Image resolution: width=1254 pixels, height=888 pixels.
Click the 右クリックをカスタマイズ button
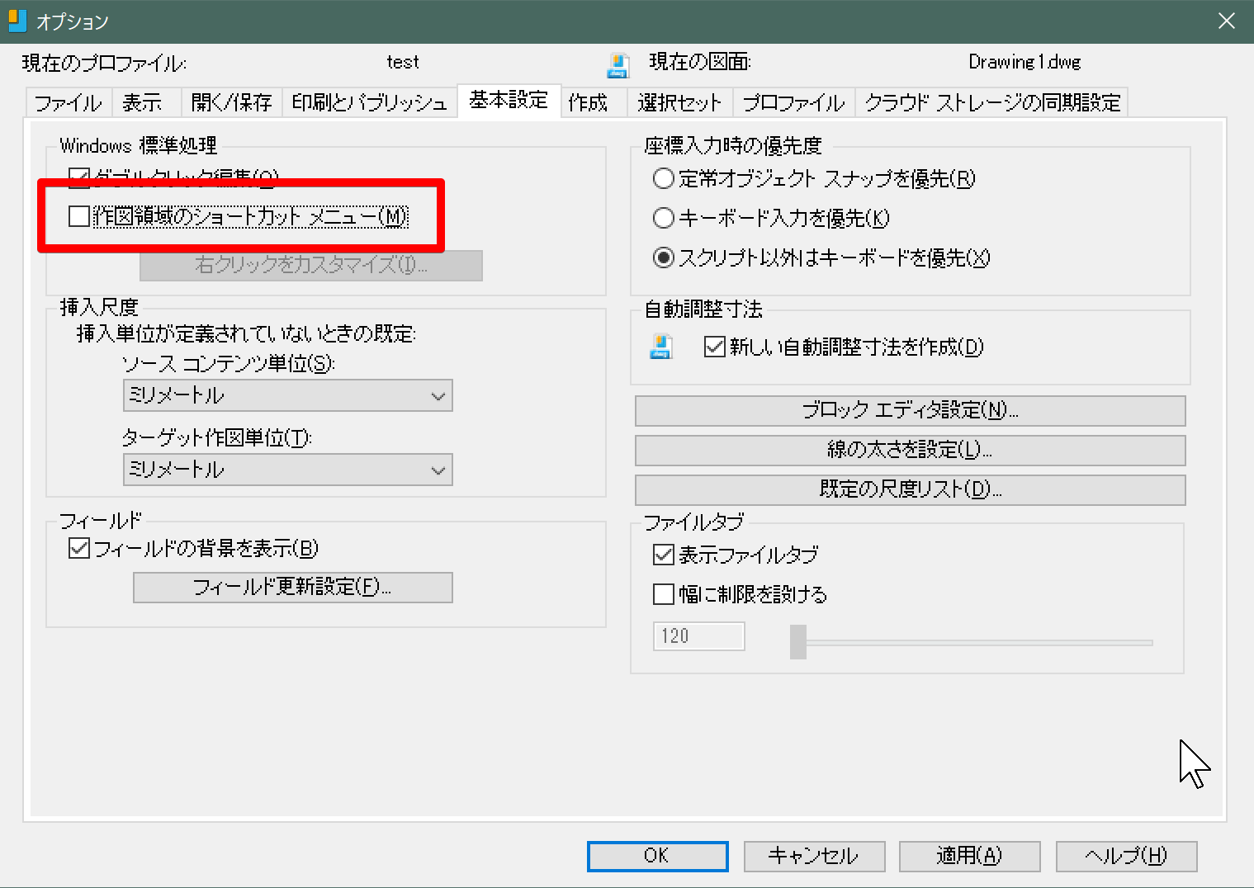311,265
